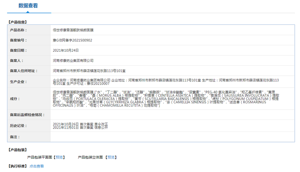Image resolution: width=300 pixels, height=172 pixels.
Task: Click the empty 备注 value cell
Action: click(171, 137)
